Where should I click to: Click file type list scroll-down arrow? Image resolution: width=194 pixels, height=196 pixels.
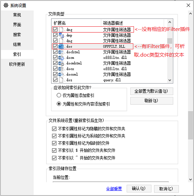170,80
